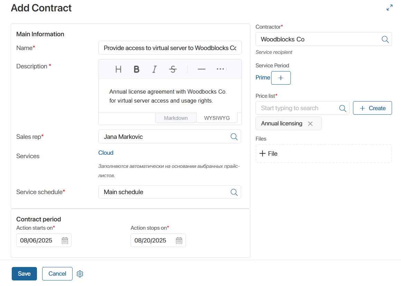
Task: Add a Service Period with plus button
Action: pos(281,78)
